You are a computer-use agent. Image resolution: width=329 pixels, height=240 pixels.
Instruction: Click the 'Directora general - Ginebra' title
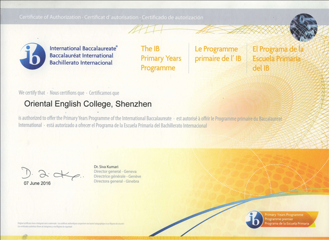click(116, 181)
